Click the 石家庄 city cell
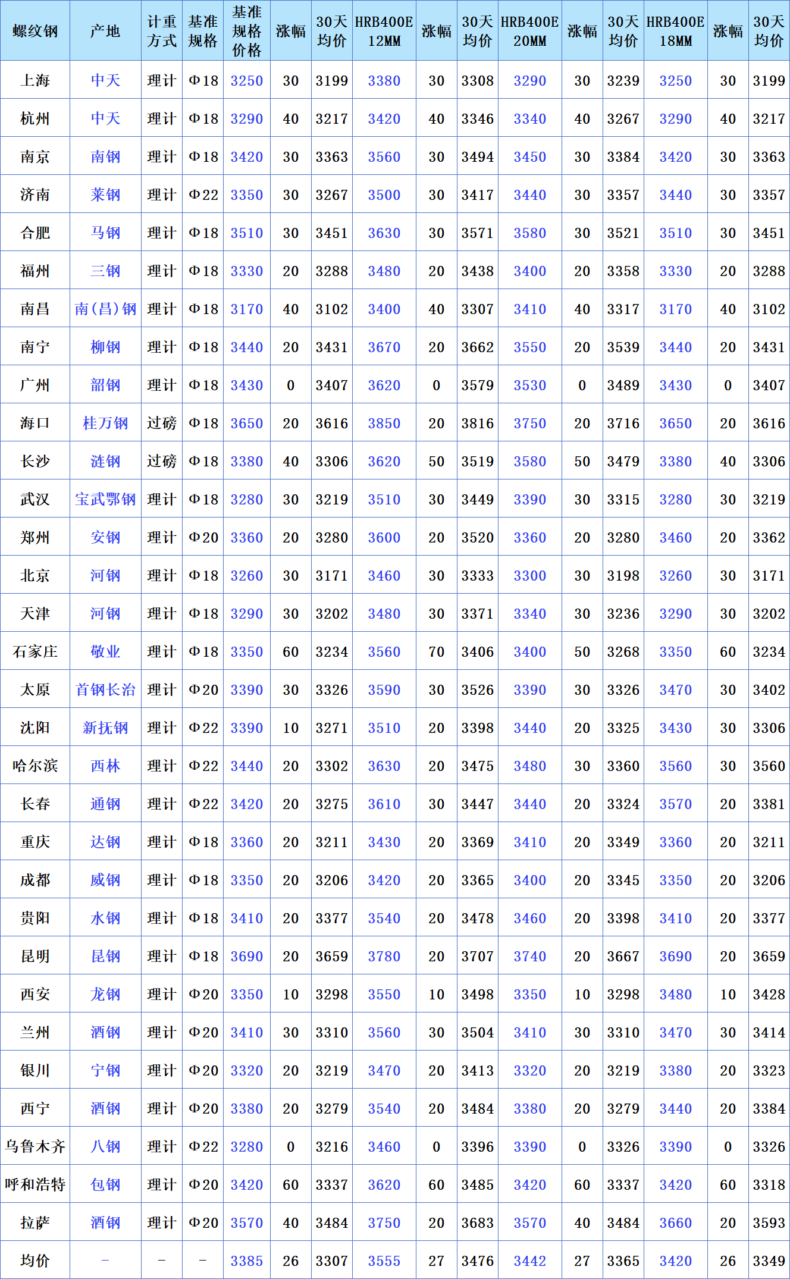The width and height of the screenshot is (790, 1279). coord(35,651)
